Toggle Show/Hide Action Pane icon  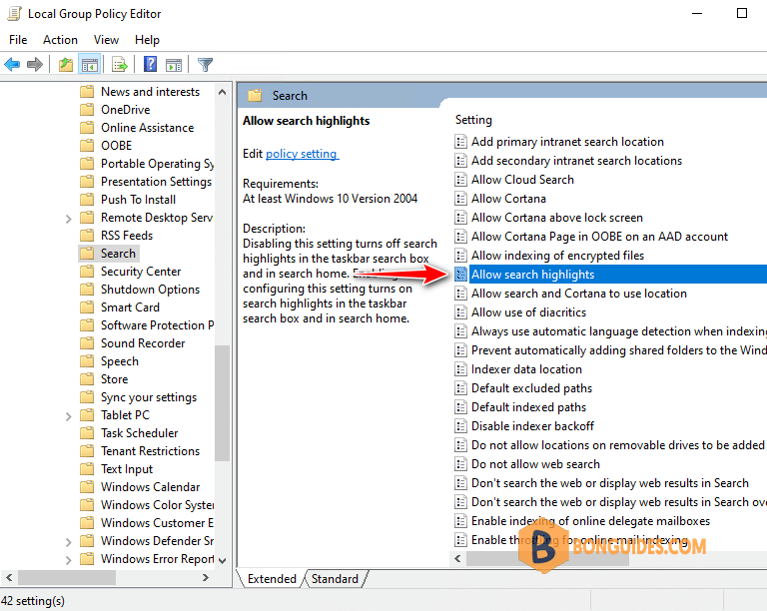pyautogui.click(x=174, y=64)
